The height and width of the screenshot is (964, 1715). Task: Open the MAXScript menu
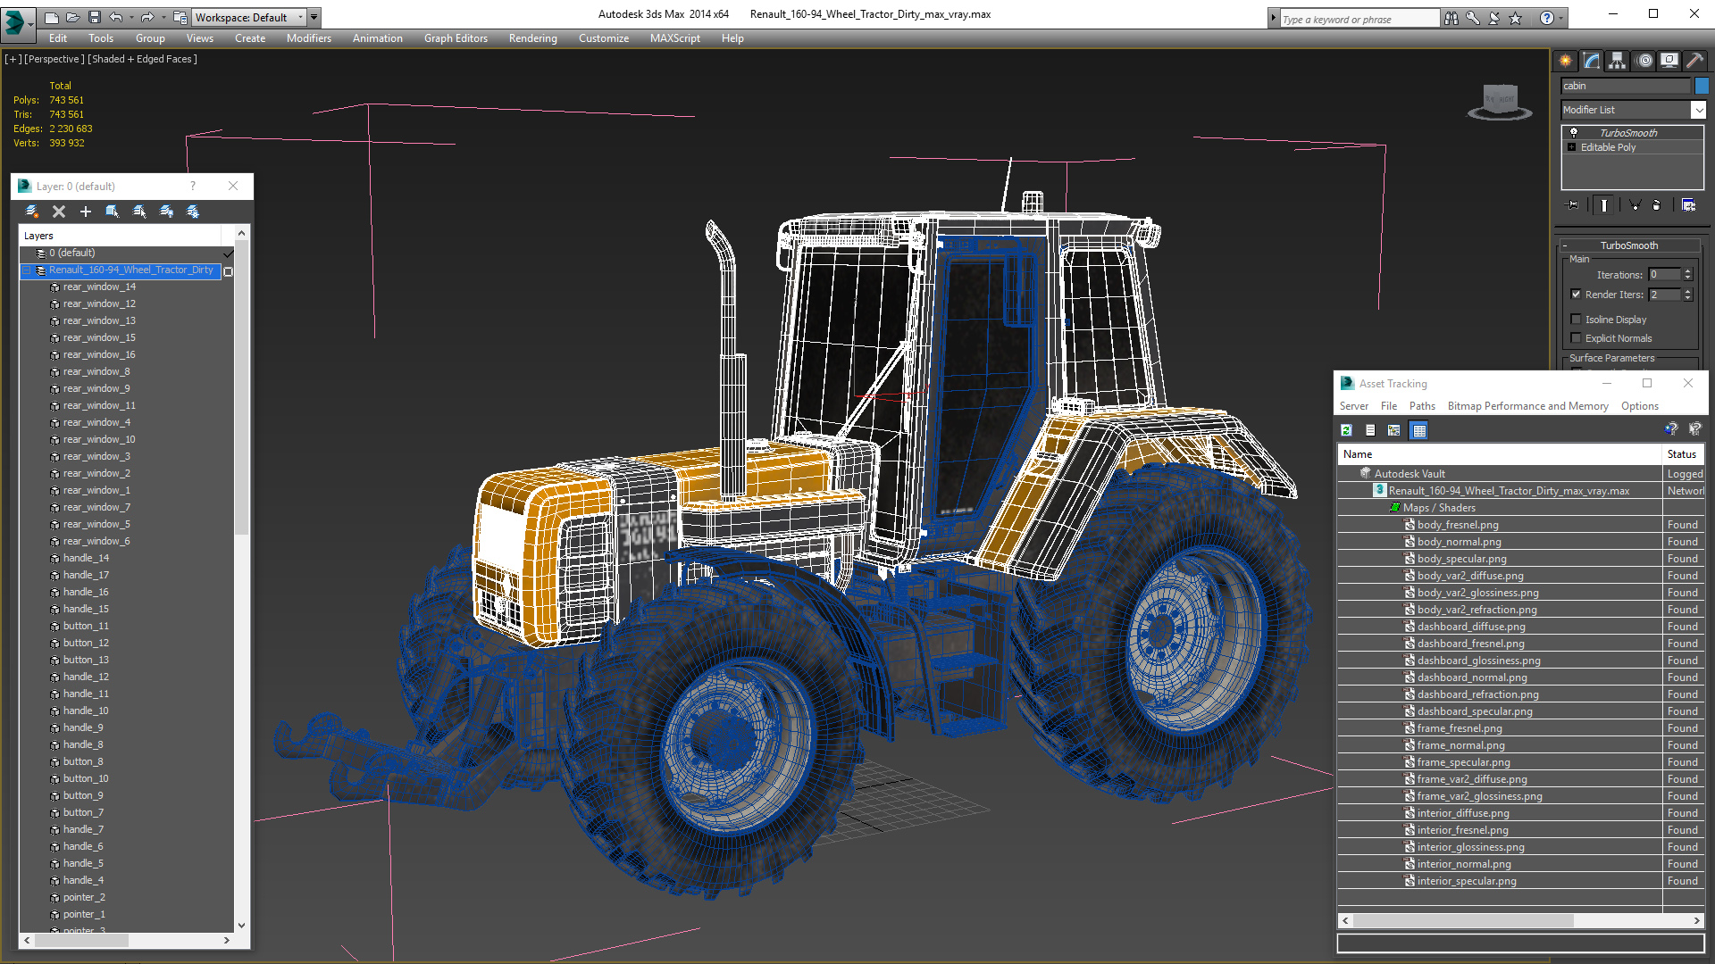tap(674, 38)
